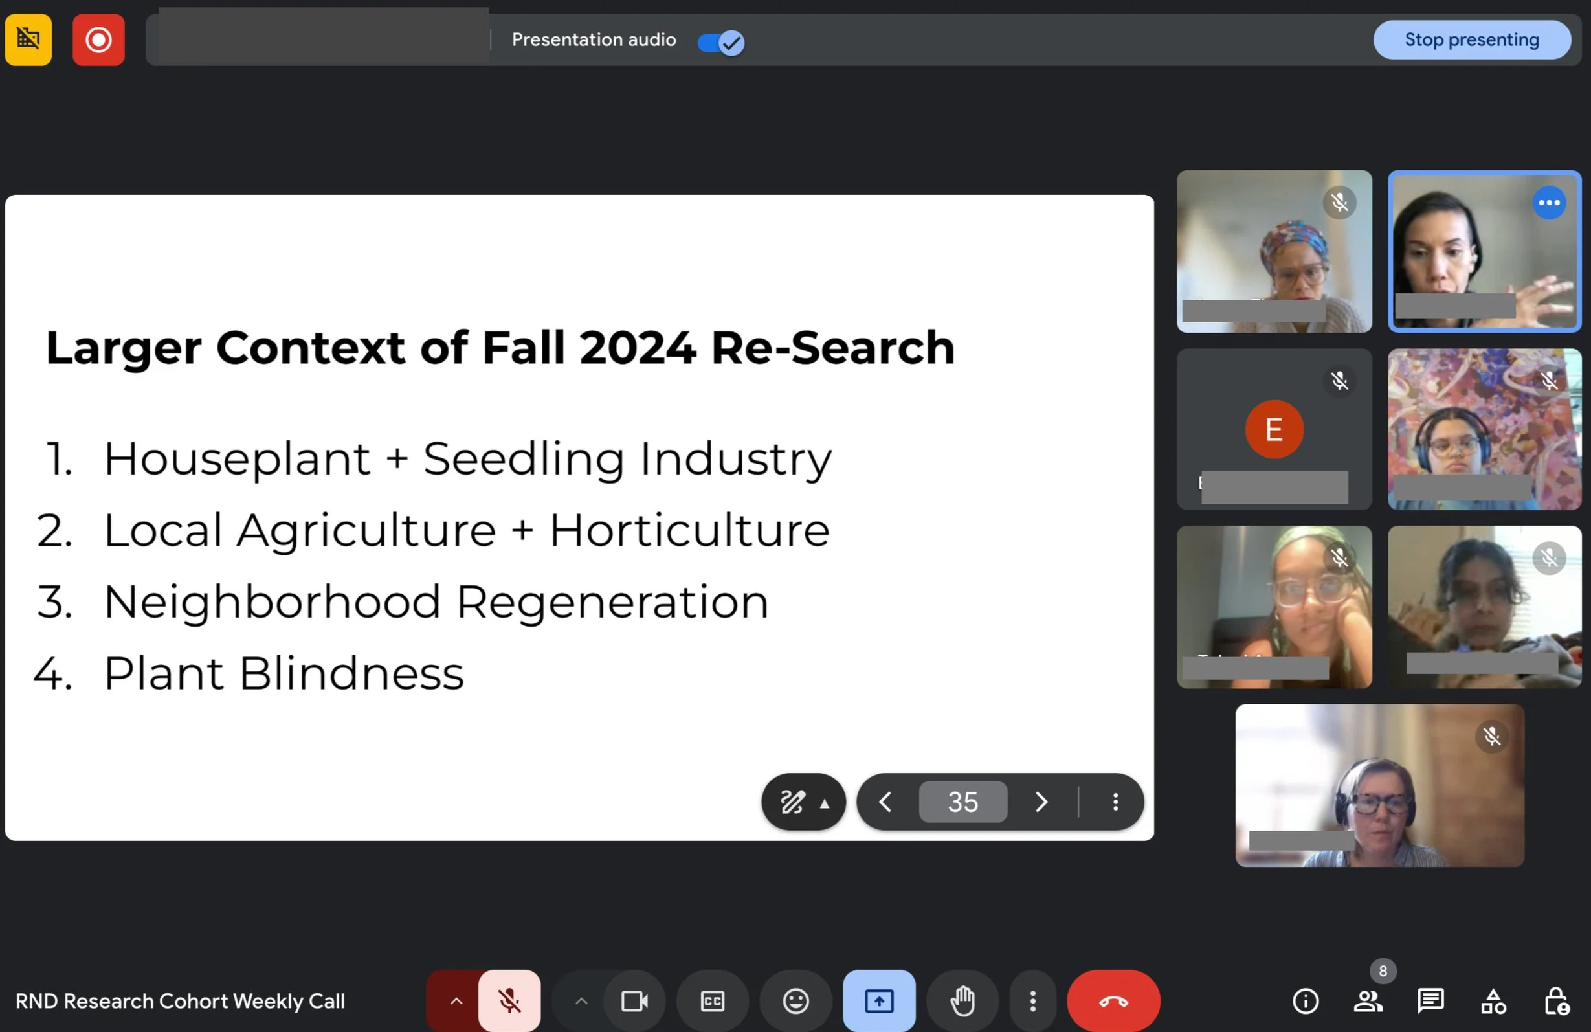
Task: Click the slide number 35 field
Action: (962, 802)
